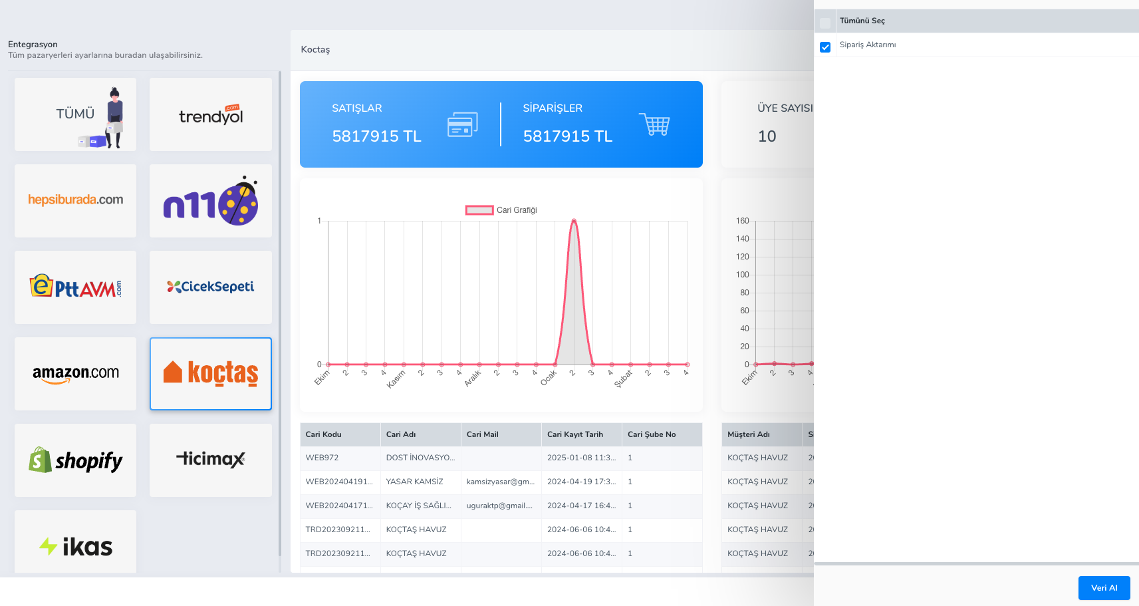Sort by Cari Kodu column header
This screenshot has height=606, width=1139.
pyautogui.click(x=324, y=434)
